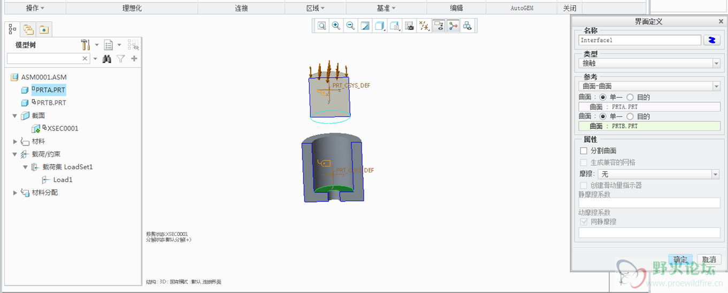The height and width of the screenshot is (293, 728).
Task: Open the datum display filters icon
Action: 424,26
